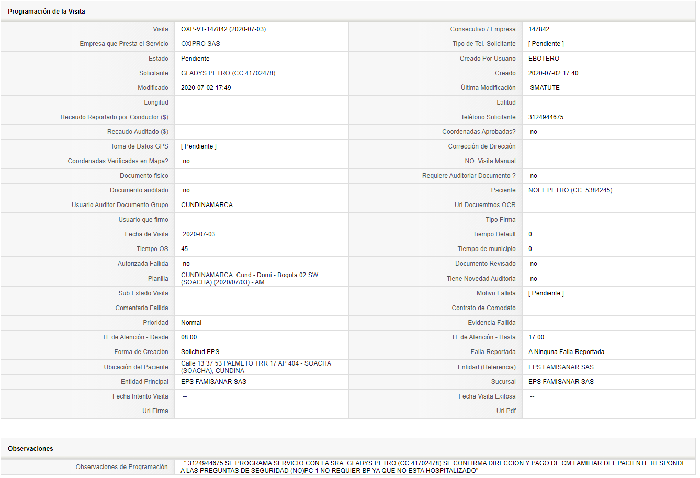Click Coordenadas Aprobadas? value no
Viewport: 700px width, 478px height.
coord(534,132)
